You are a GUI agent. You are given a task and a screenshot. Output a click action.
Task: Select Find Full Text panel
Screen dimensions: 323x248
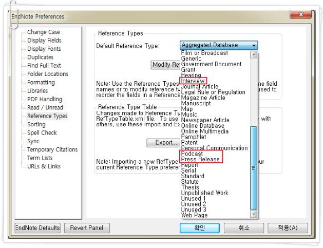click(x=44, y=66)
